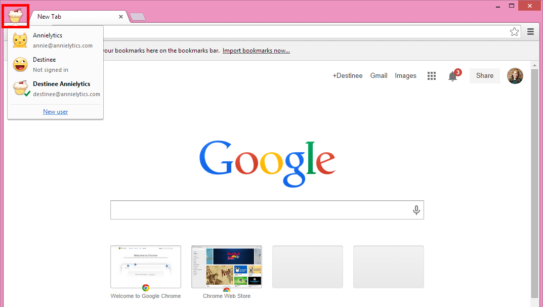The width and height of the screenshot is (543, 307).
Task: Click the New user link
Action: (x=55, y=111)
